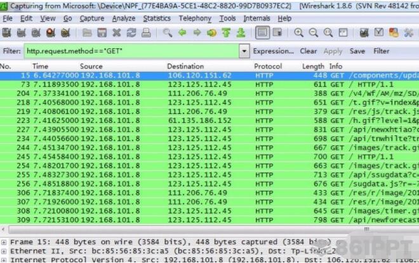
Task: Close this capture file icon
Action: point(117,33)
